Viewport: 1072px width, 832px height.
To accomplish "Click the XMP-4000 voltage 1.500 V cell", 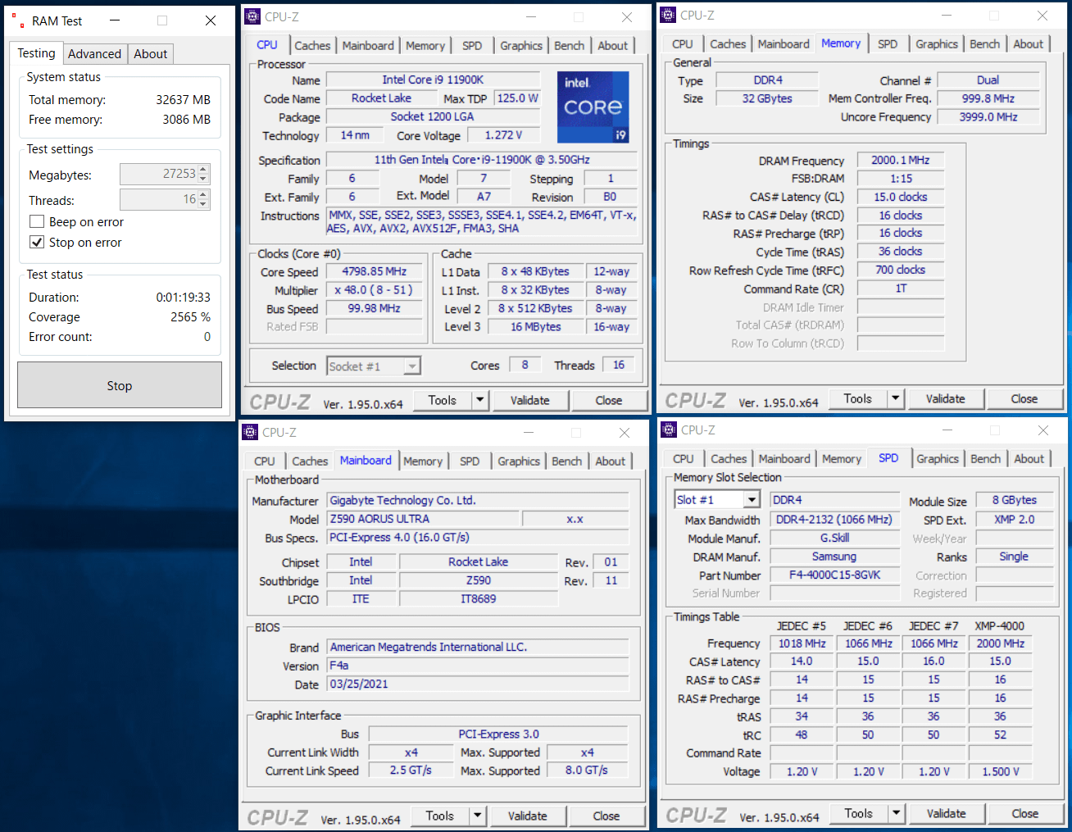I will point(1001,771).
